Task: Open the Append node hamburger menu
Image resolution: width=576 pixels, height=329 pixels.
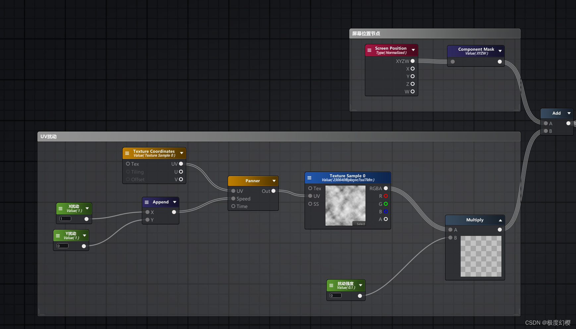Action: [x=146, y=202]
